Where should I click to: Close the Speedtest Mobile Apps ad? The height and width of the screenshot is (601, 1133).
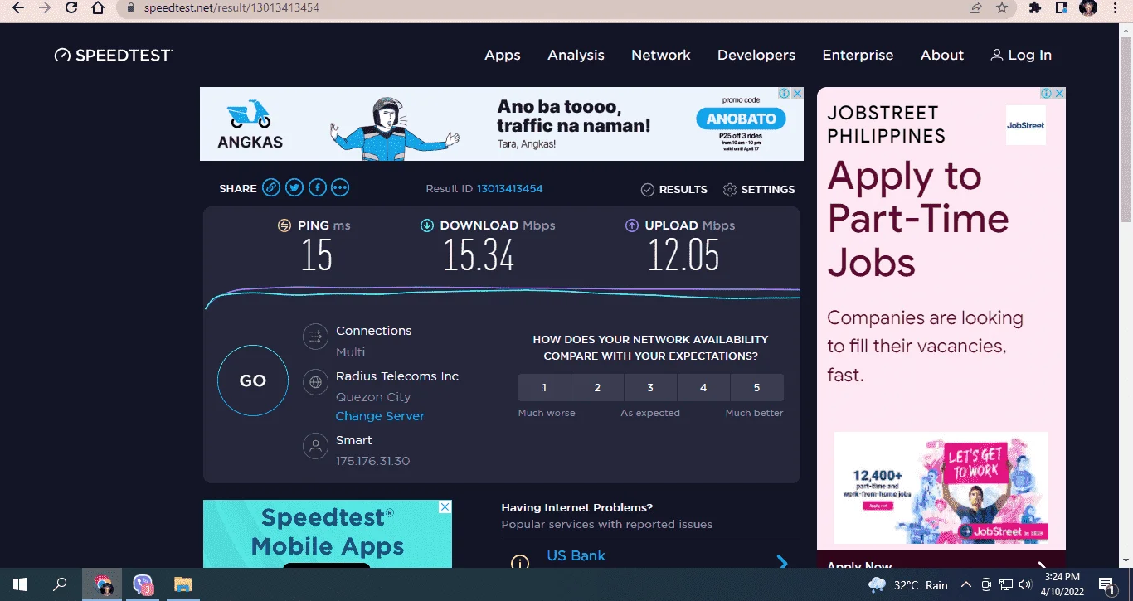click(x=445, y=506)
